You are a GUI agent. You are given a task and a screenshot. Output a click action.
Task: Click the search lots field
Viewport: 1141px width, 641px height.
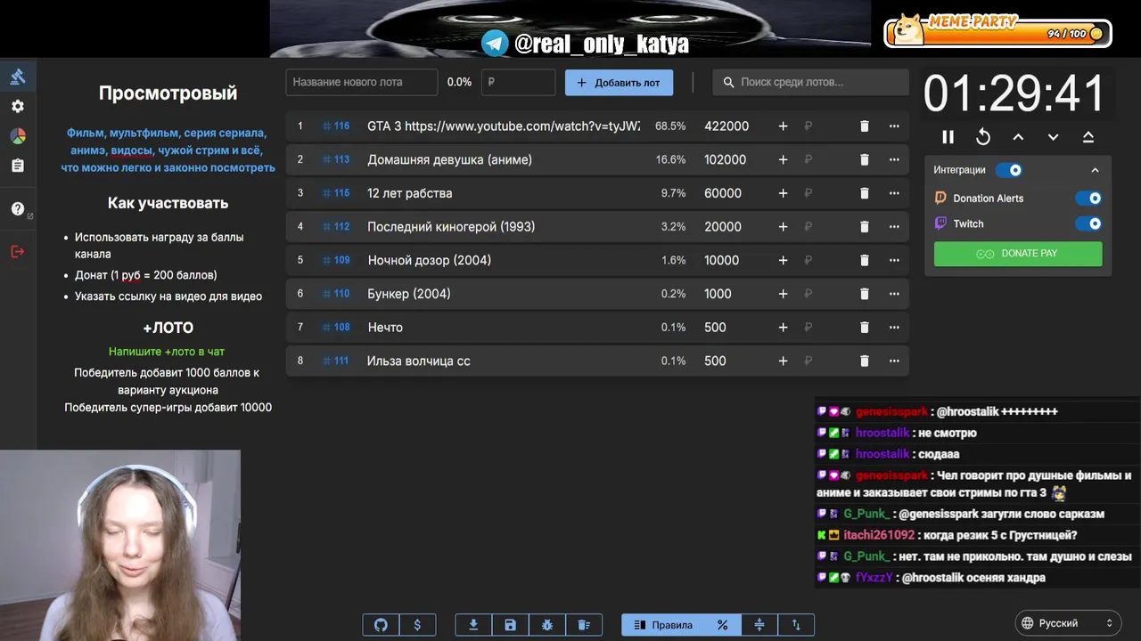click(810, 82)
